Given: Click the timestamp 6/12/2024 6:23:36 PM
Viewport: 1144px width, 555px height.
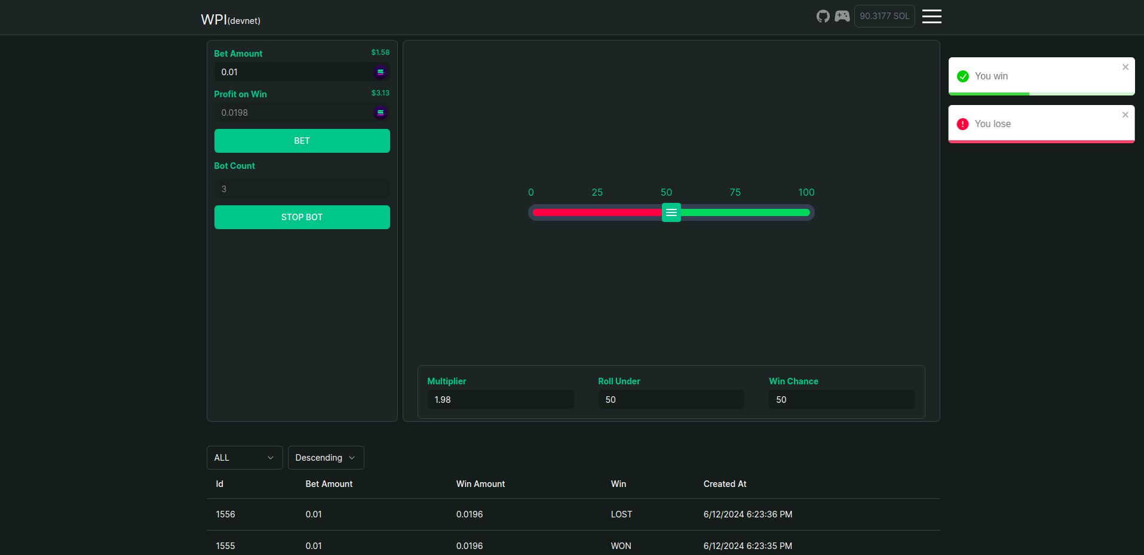Looking at the screenshot, I should (748, 514).
